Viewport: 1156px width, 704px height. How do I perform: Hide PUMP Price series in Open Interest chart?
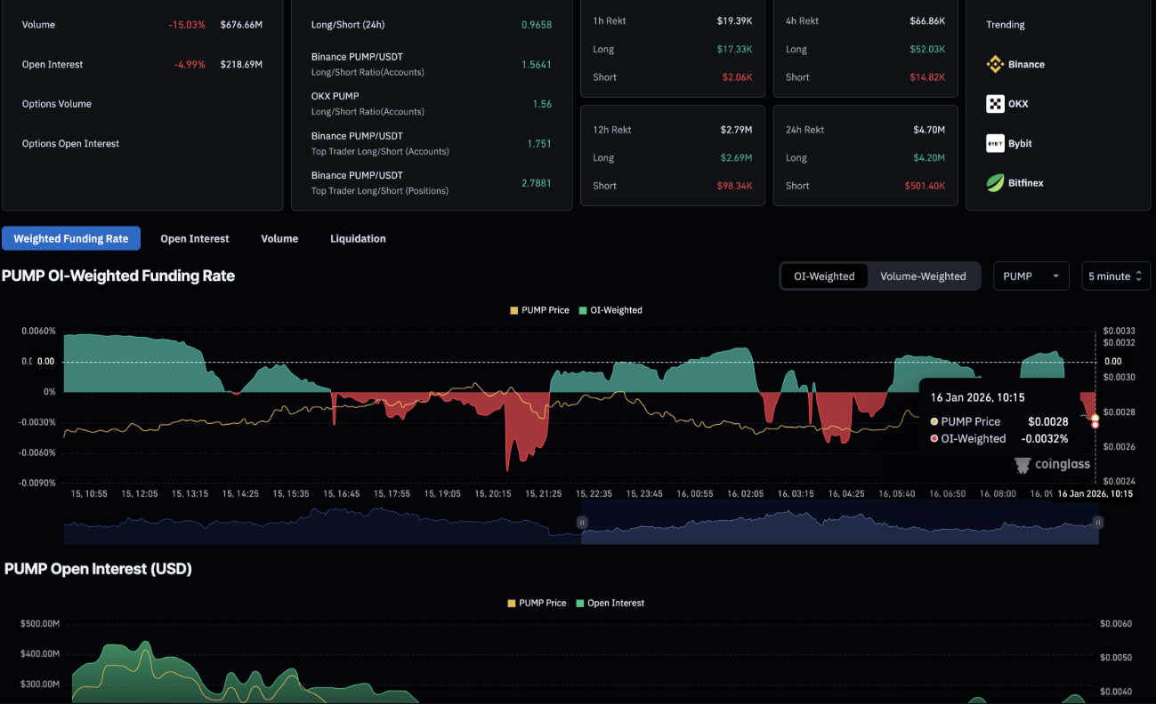[537, 603]
